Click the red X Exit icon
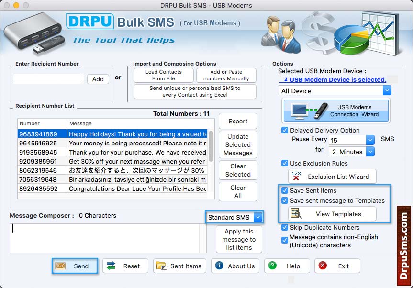 coord(323,266)
